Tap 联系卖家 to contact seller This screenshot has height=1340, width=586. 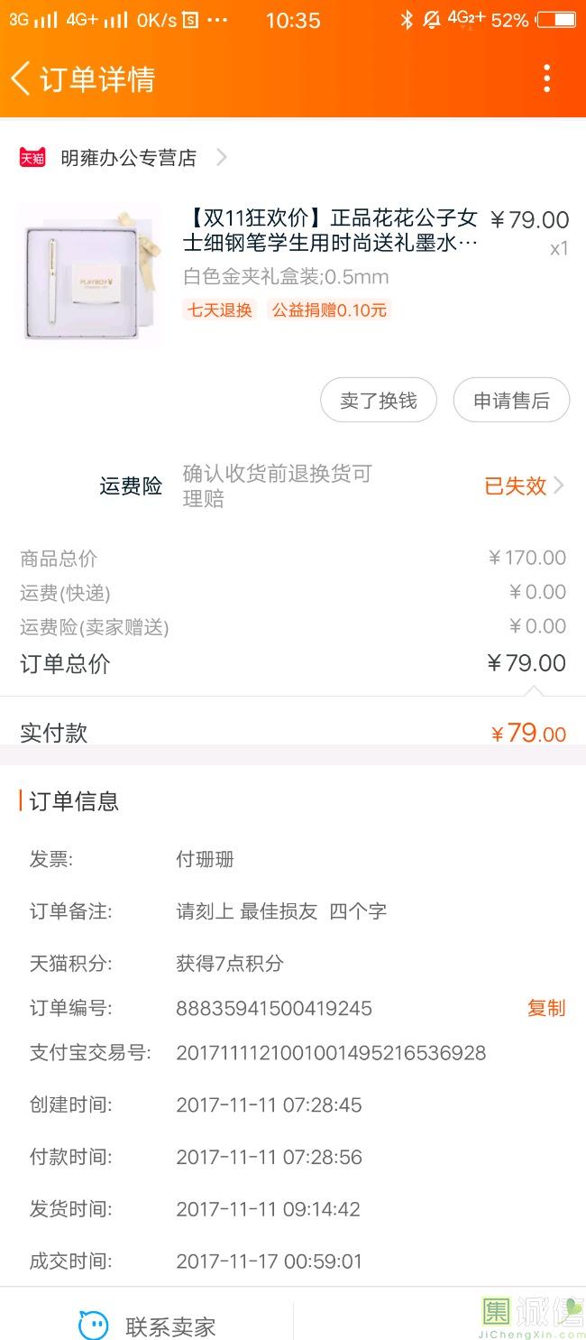(x=170, y=1326)
